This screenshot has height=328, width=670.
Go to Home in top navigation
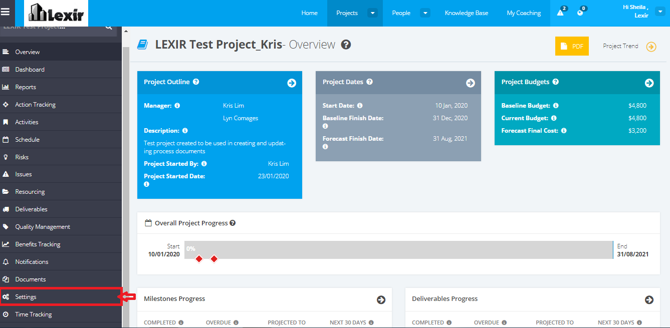point(309,13)
